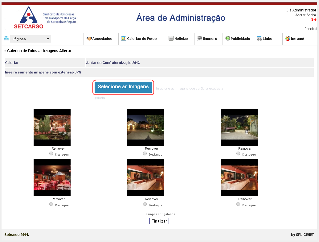Click the green globe Publicidade icon
Screen dimensions: 319x242
pyautogui.click(x=228, y=38)
